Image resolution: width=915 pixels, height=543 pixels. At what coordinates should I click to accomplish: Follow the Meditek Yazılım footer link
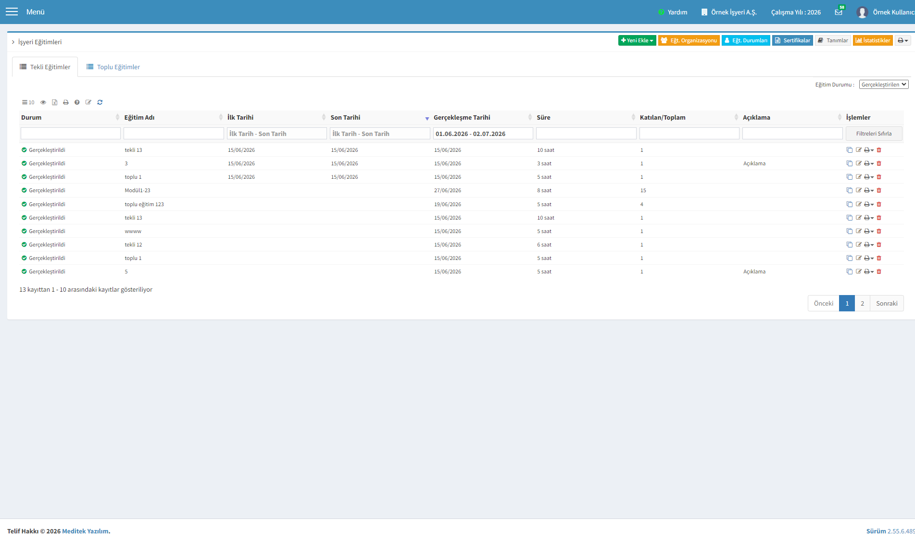click(x=85, y=531)
